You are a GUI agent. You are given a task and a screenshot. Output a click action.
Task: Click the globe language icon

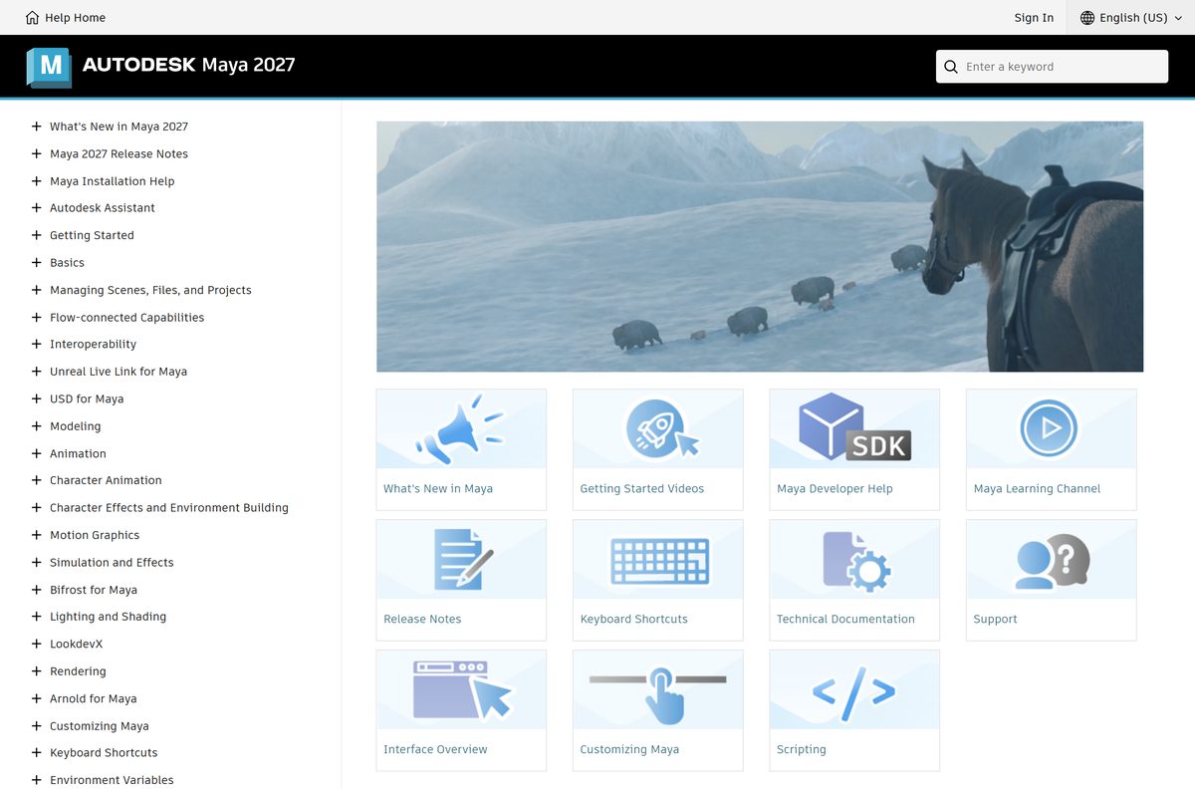pyautogui.click(x=1087, y=18)
